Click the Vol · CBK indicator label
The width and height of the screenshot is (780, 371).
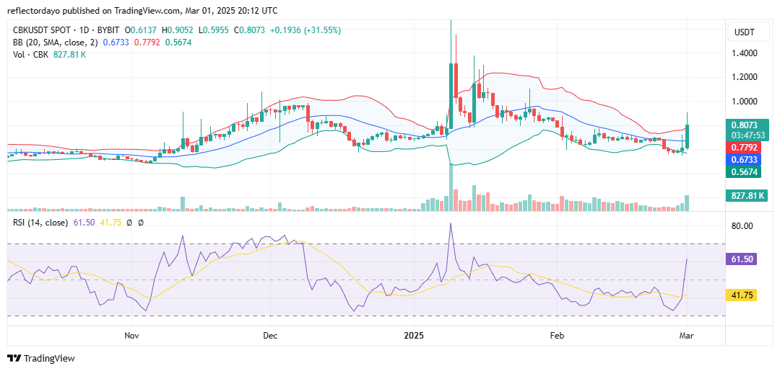pyautogui.click(x=30, y=55)
